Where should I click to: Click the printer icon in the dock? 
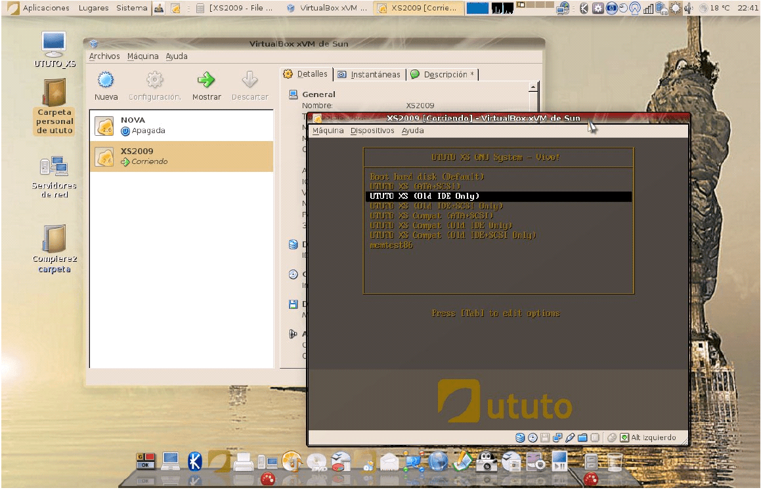pyautogui.click(x=244, y=462)
